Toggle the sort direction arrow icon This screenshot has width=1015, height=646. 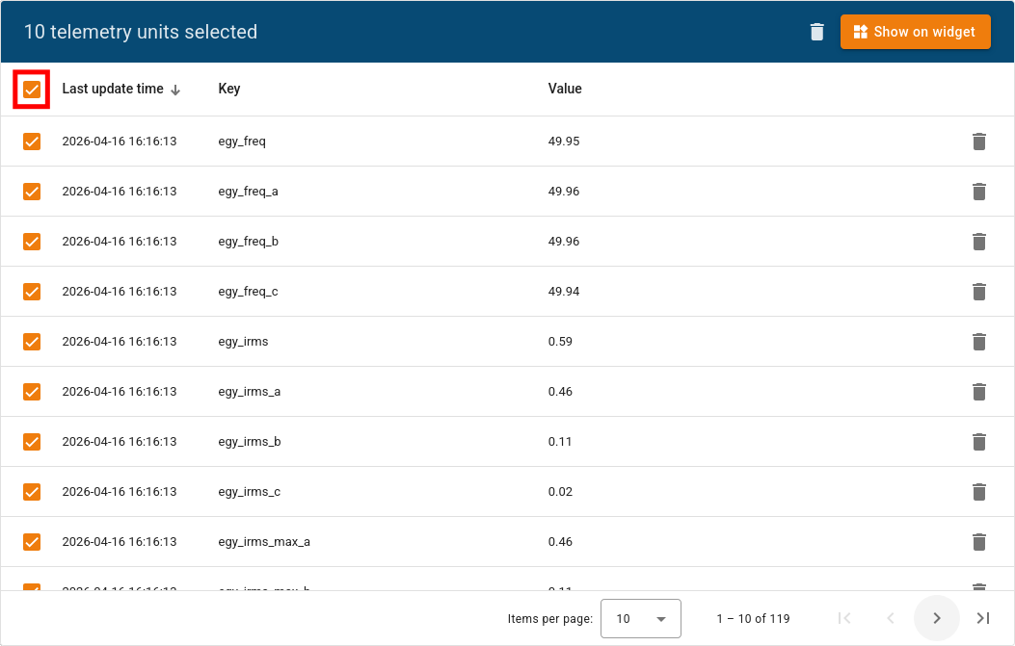click(x=175, y=90)
